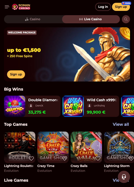Click the 100% bonus gift badge

(x=126, y=3)
